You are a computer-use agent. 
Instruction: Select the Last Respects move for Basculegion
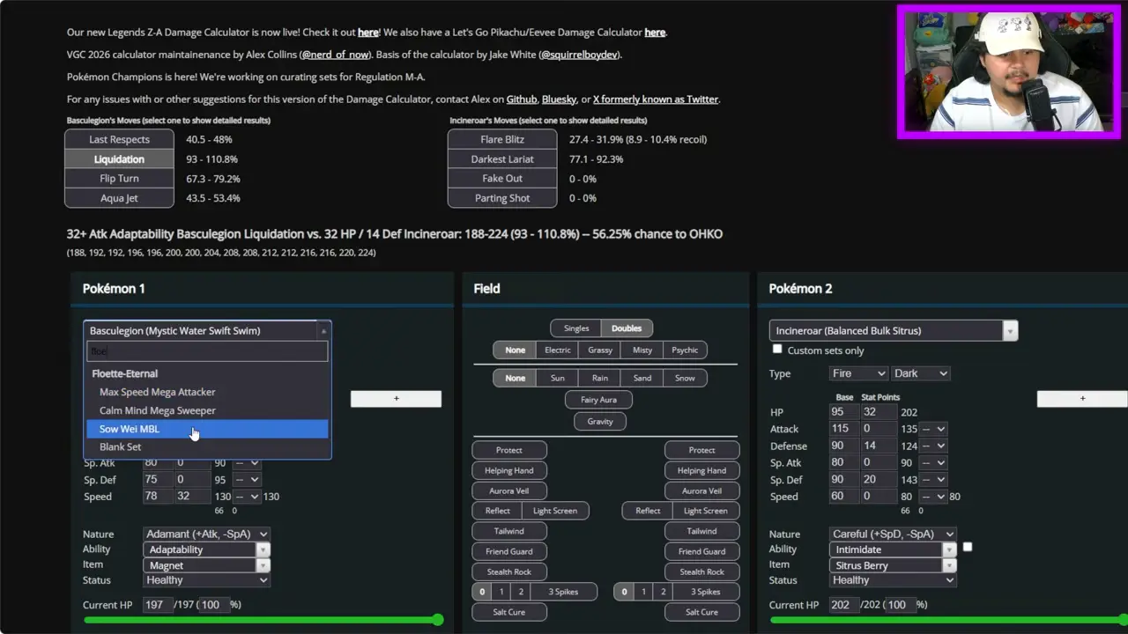pos(119,139)
